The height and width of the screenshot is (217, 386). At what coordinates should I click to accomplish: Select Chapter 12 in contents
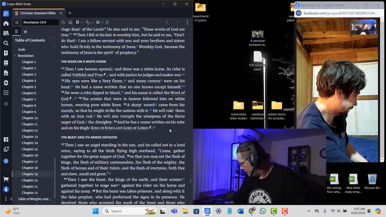(30, 131)
